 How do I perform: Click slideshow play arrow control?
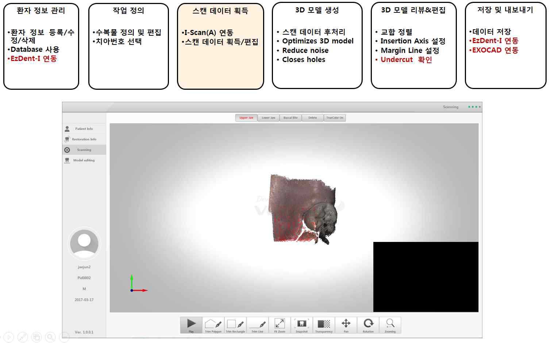click(9, 337)
